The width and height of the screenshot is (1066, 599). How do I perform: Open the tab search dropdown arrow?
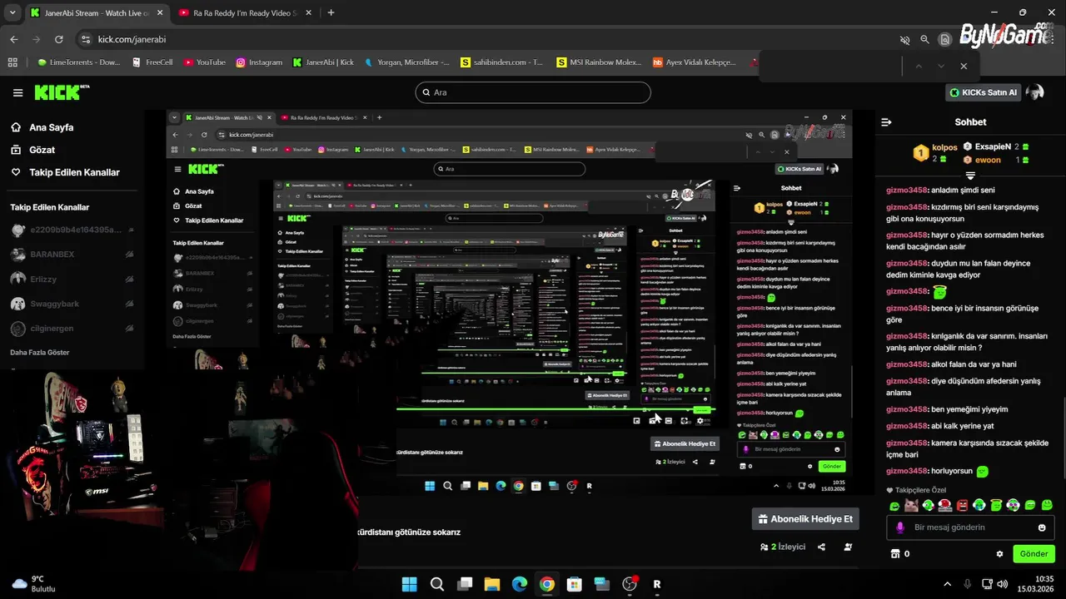12,12
